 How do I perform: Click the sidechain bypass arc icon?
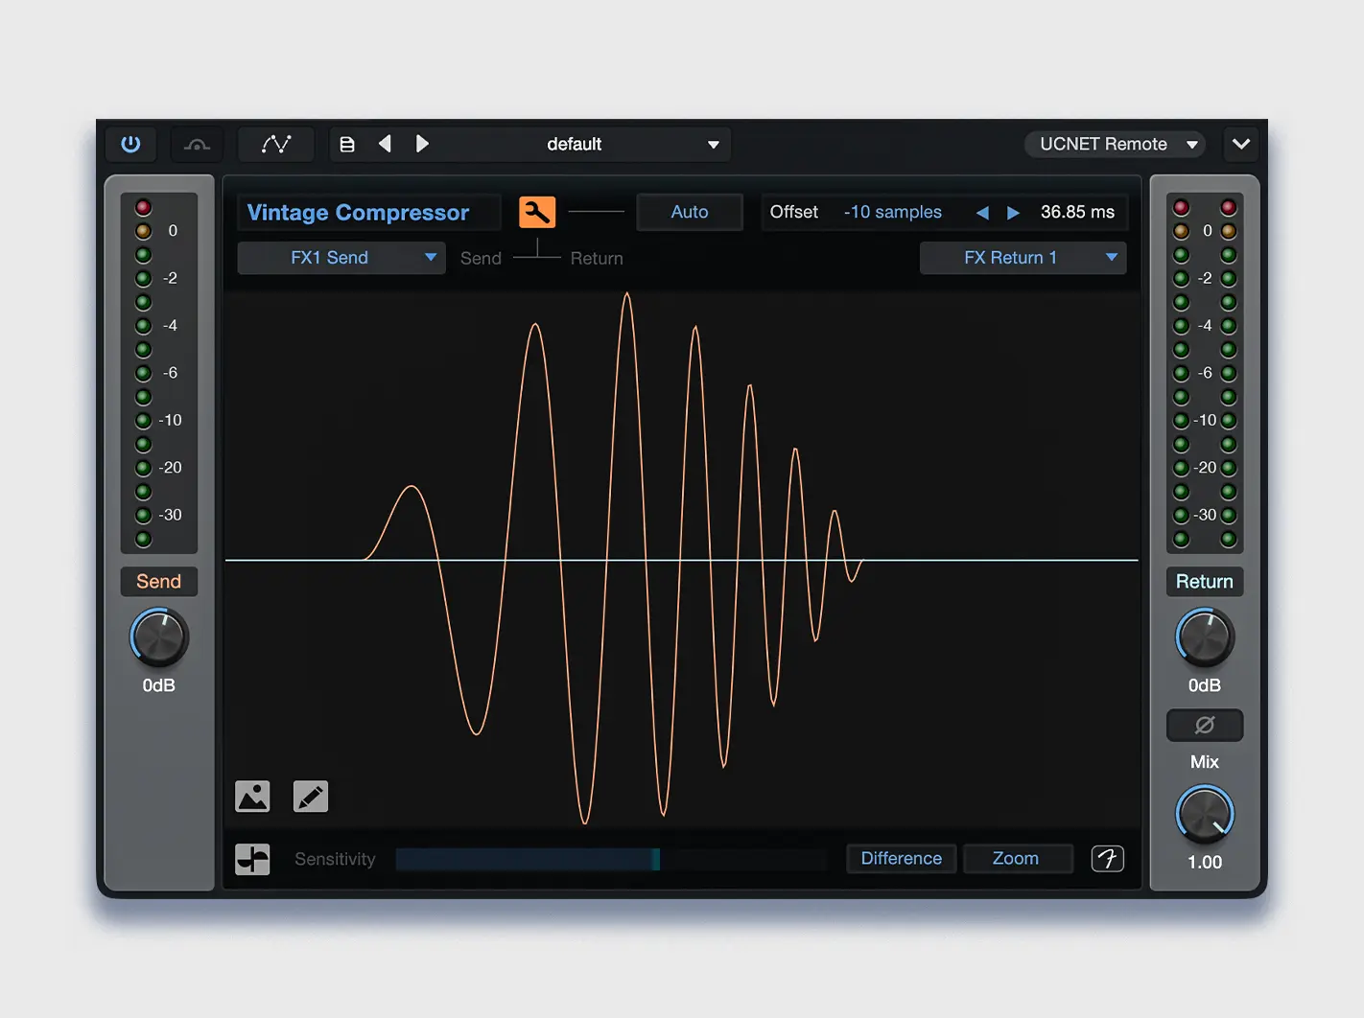tap(197, 145)
